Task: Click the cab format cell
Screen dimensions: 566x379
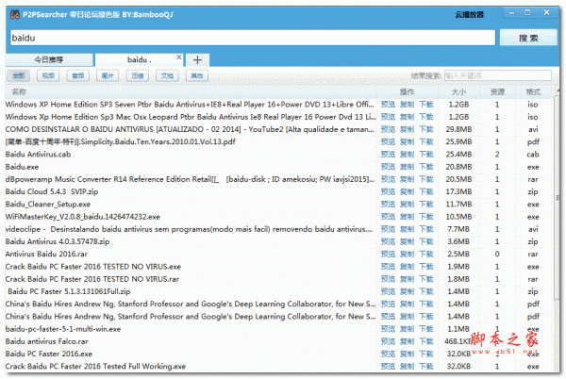Action: click(533, 155)
